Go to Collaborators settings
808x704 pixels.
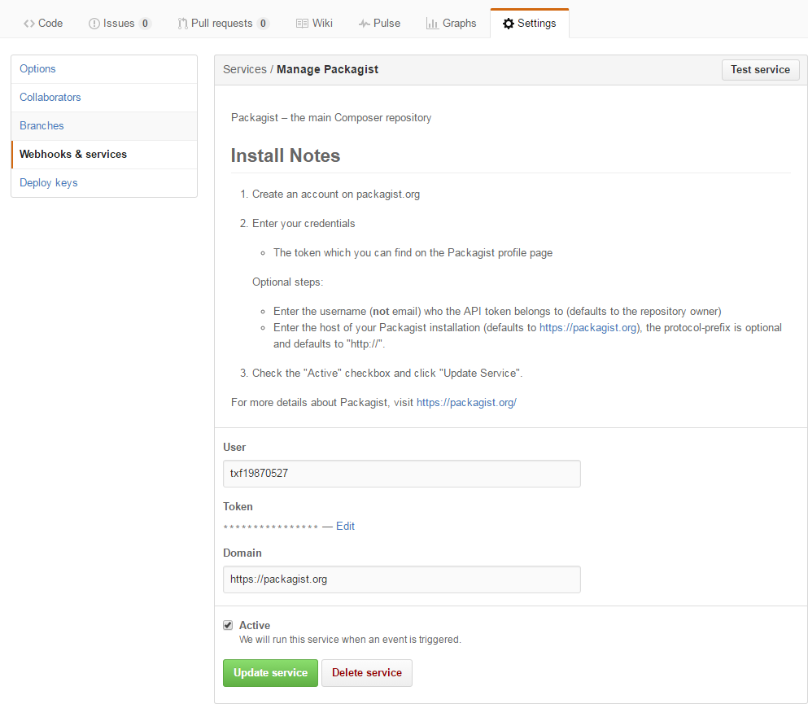104,98
